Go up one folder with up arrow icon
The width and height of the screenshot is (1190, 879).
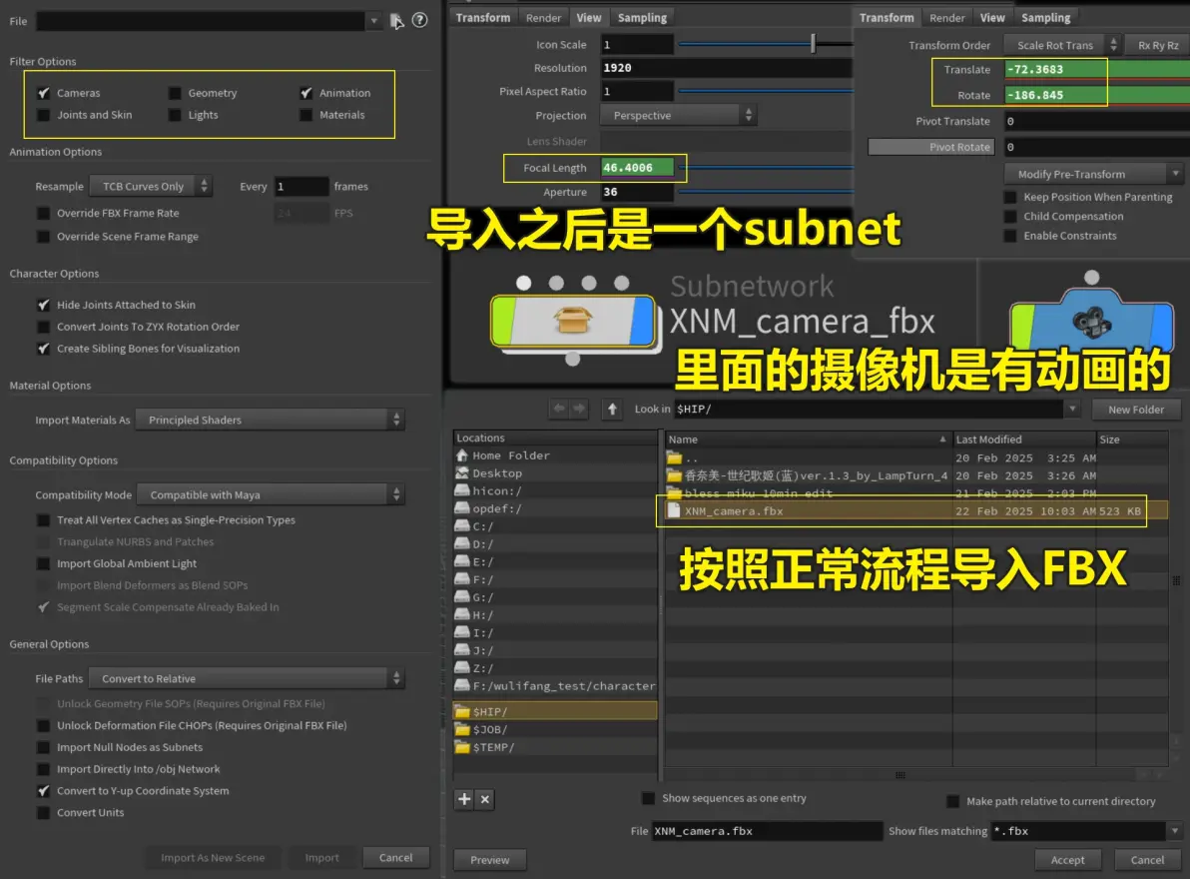[612, 410]
